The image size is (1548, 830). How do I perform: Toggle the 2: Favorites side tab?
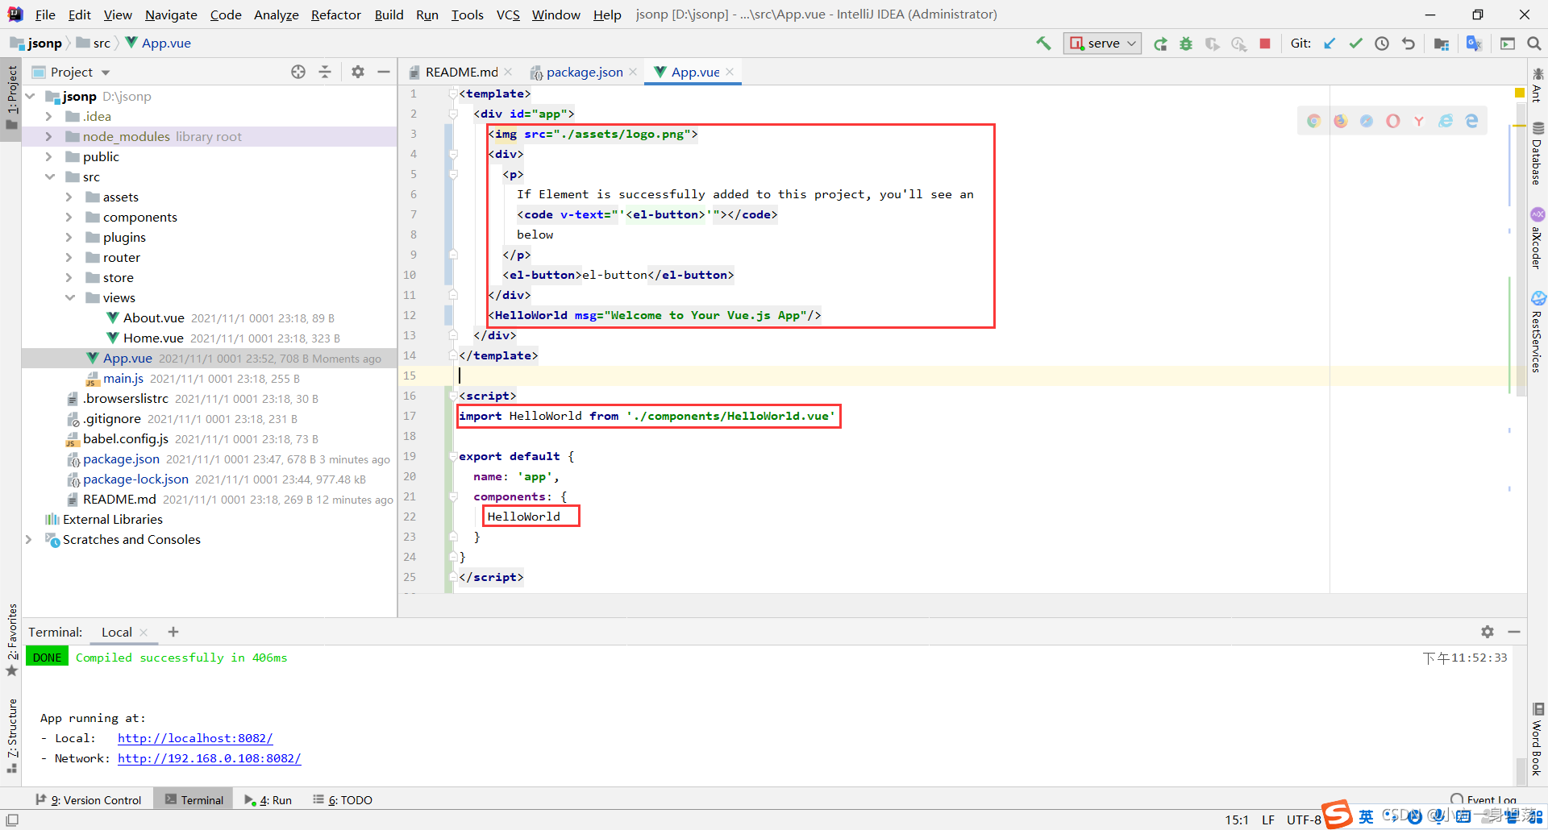(11, 640)
